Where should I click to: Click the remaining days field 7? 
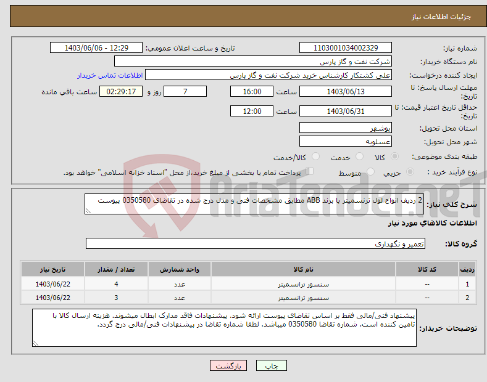pos(185,91)
